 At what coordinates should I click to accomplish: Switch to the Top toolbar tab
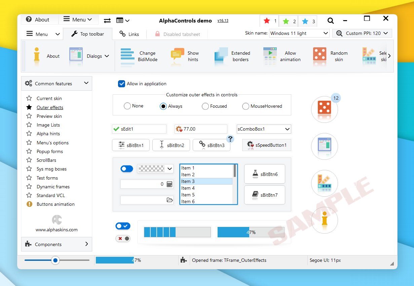(x=87, y=34)
